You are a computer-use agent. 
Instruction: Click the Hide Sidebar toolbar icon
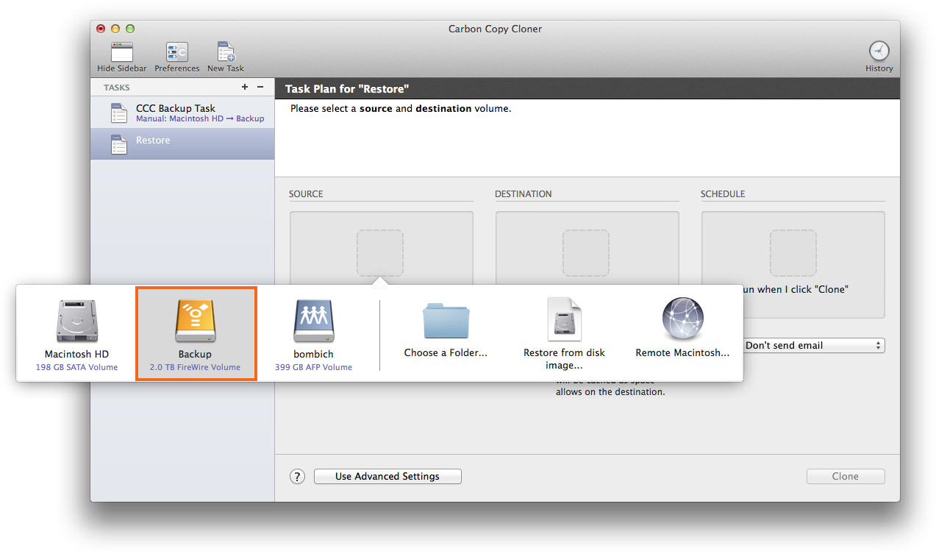[122, 52]
